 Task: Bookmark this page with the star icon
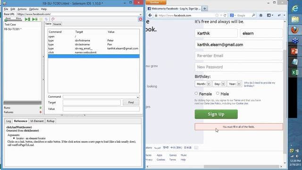[217, 15]
